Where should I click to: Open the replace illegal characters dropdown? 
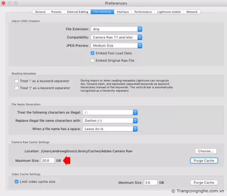pos(110,121)
